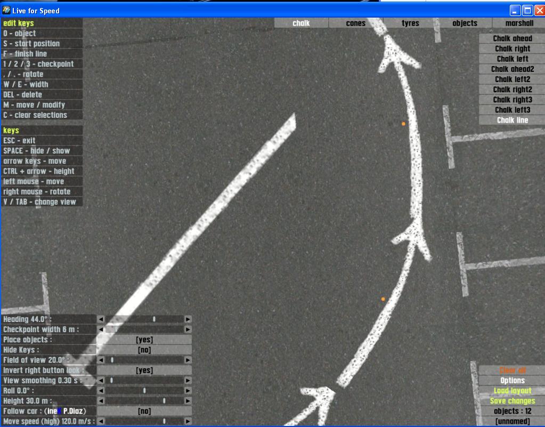Decrease View smoothing with left arrow

tap(101, 381)
